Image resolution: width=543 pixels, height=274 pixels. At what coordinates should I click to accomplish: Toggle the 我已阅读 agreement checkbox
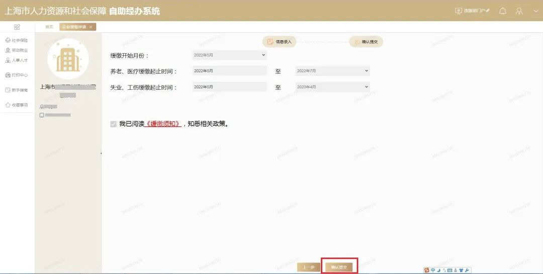point(113,124)
